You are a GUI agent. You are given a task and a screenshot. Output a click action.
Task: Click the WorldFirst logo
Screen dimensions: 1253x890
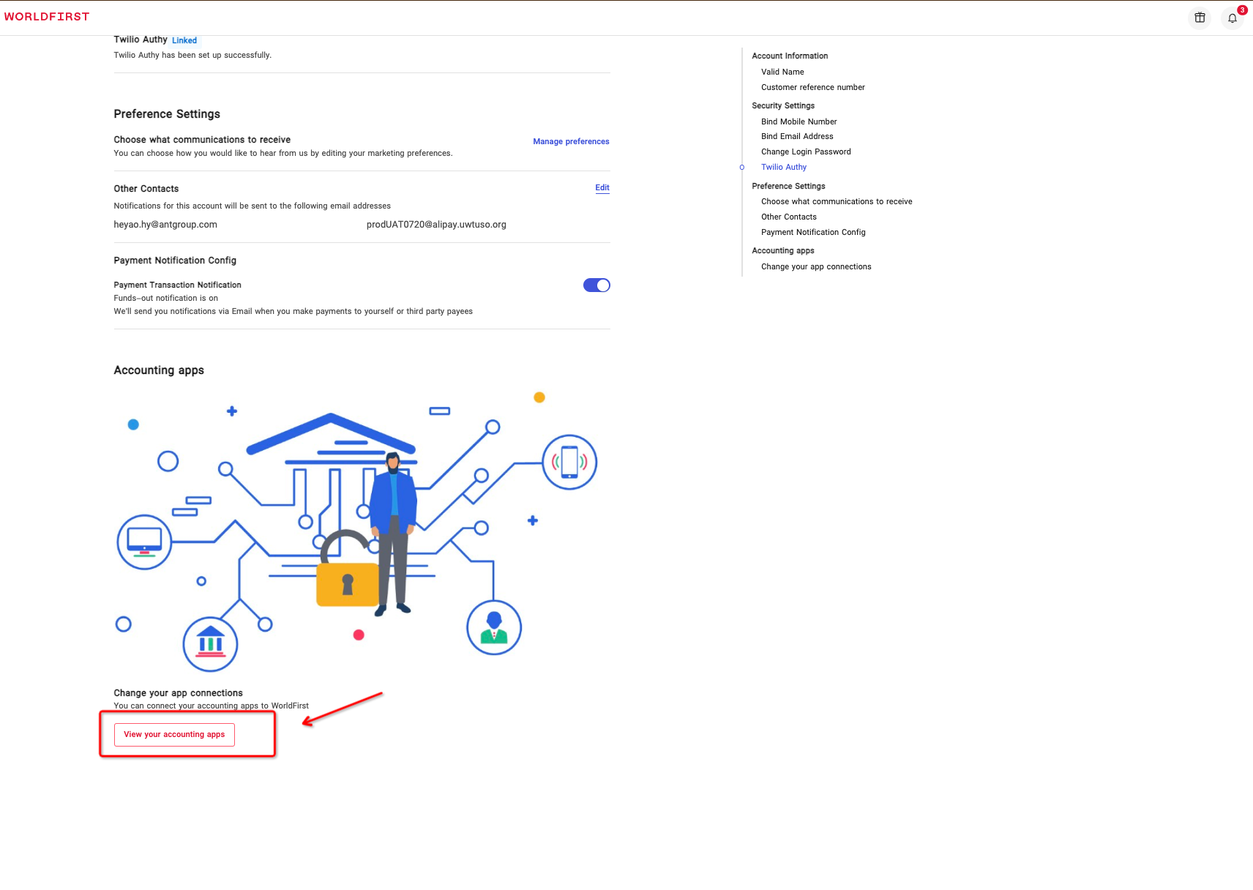(47, 17)
